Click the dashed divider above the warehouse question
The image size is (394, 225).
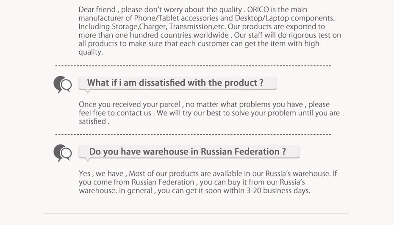(x=193, y=134)
